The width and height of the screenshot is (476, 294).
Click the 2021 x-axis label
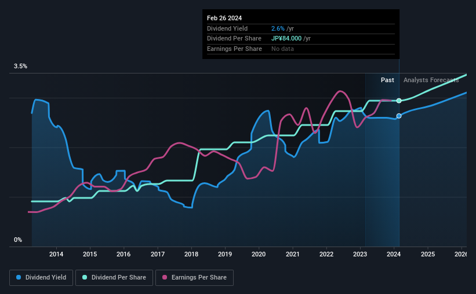293,254
